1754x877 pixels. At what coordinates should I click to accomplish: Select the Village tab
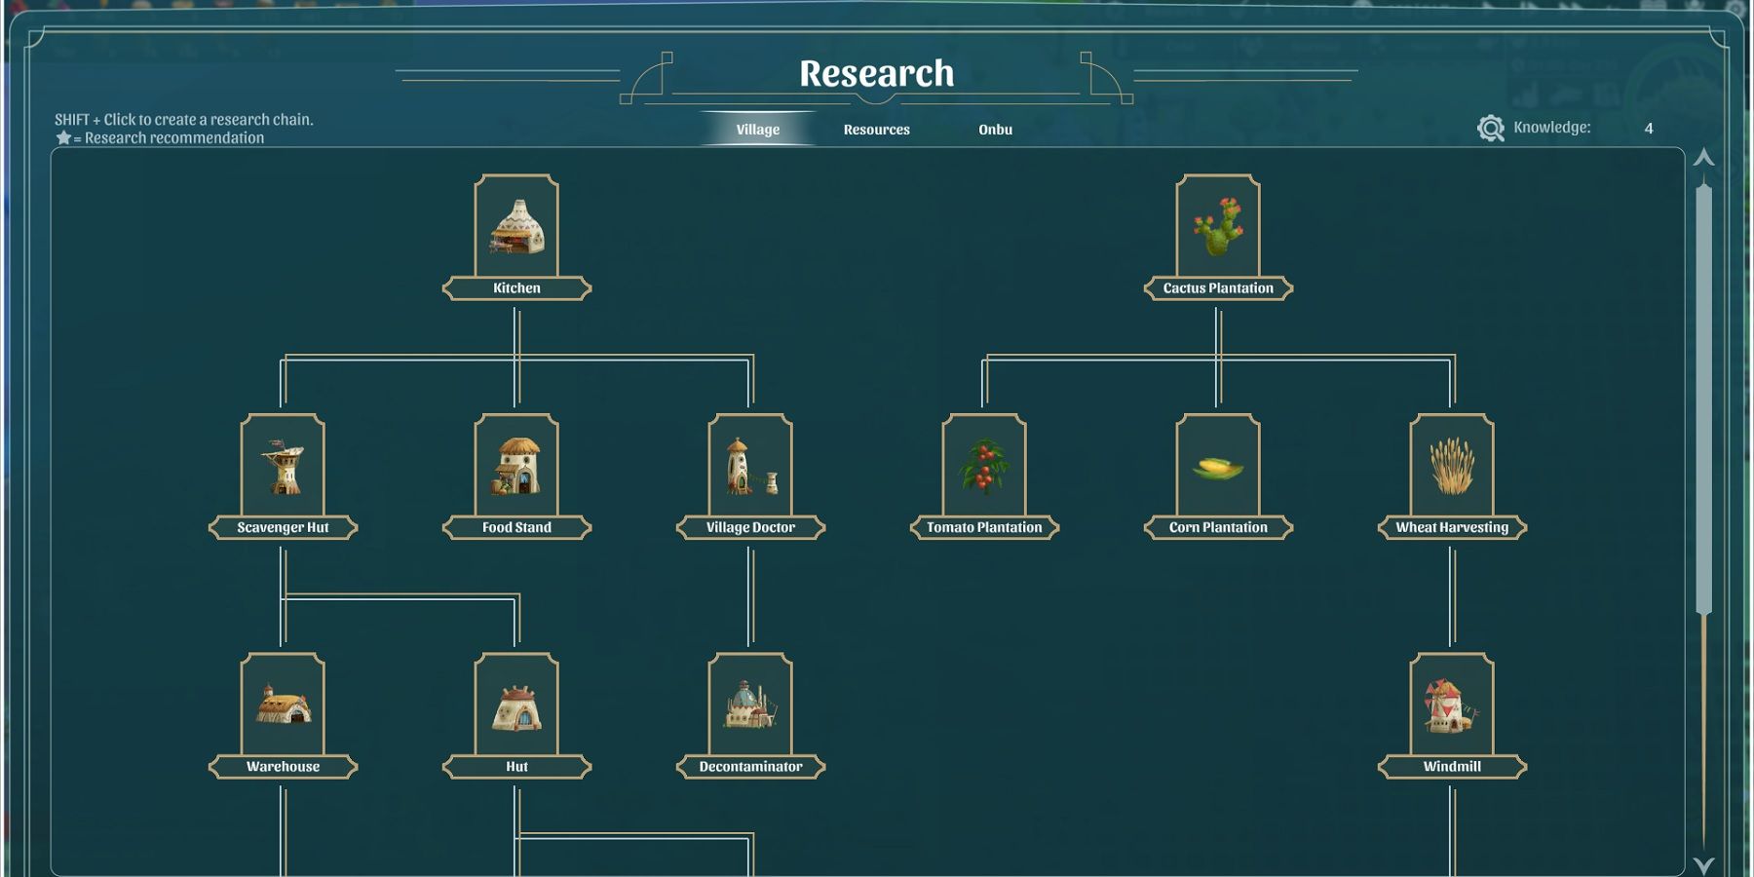click(757, 129)
